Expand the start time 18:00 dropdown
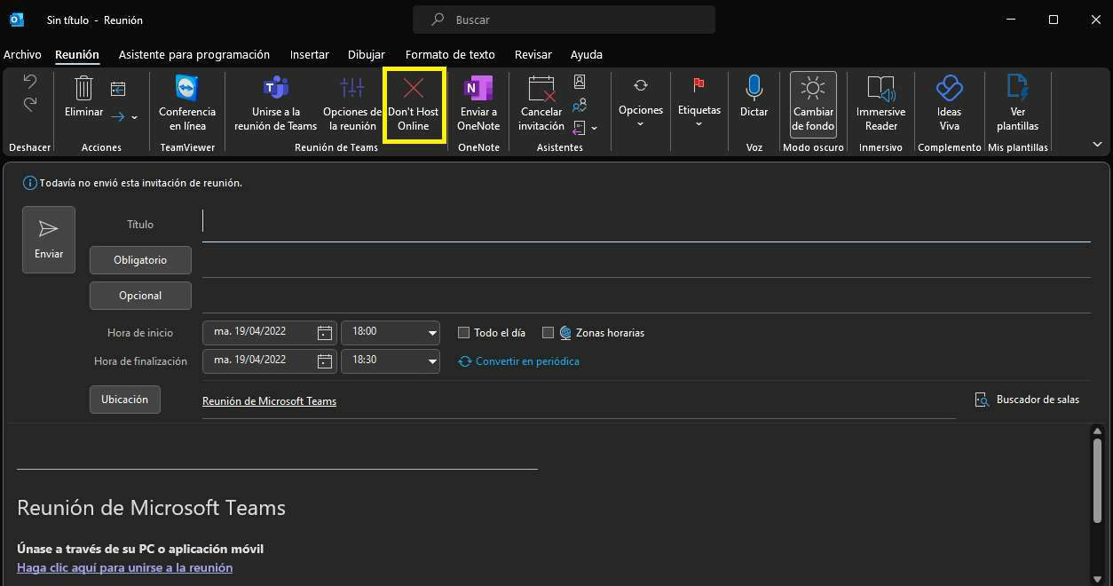The width and height of the screenshot is (1113, 586). tap(433, 333)
